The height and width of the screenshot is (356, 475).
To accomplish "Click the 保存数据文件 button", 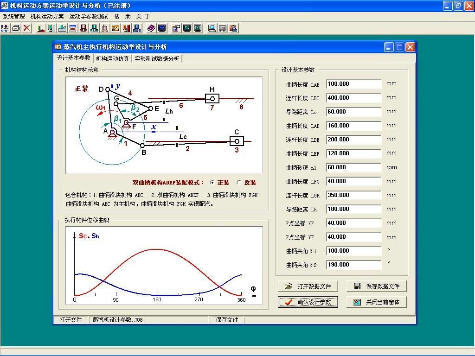I will 377,286.
